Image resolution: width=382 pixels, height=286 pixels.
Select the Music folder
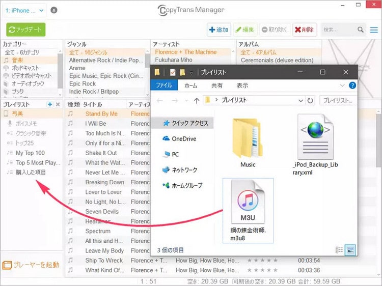pos(248,142)
